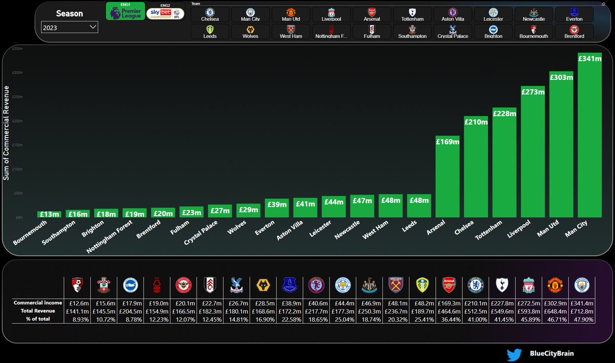This screenshot has width=615, height=363.
Task: Select the Arsenal £169m bar
Action: click(x=447, y=177)
